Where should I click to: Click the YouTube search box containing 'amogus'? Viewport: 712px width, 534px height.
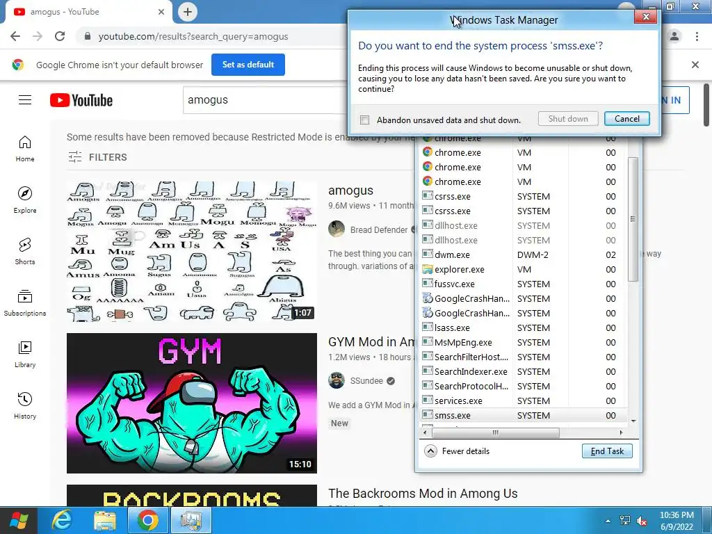[266, 100]
